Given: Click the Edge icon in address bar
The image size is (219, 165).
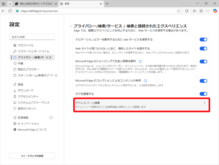Looking at the screenshot, I should (x=18, y=11).
